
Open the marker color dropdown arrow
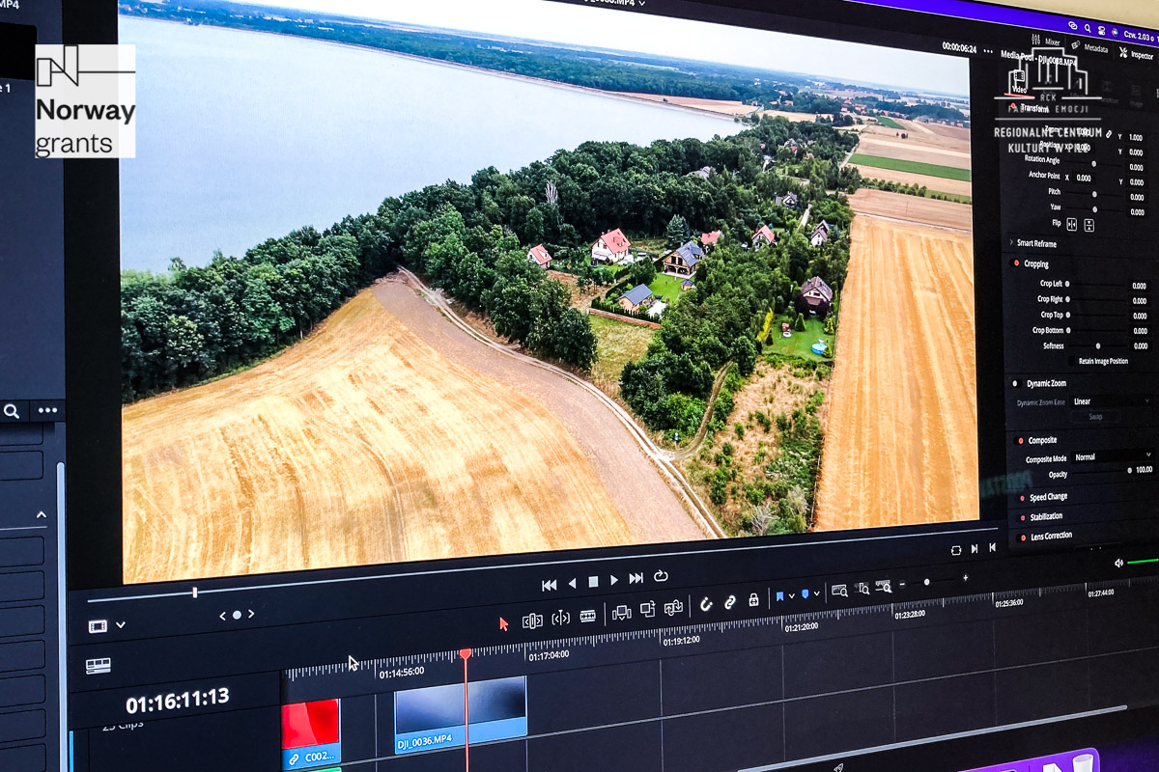(817, 593)
